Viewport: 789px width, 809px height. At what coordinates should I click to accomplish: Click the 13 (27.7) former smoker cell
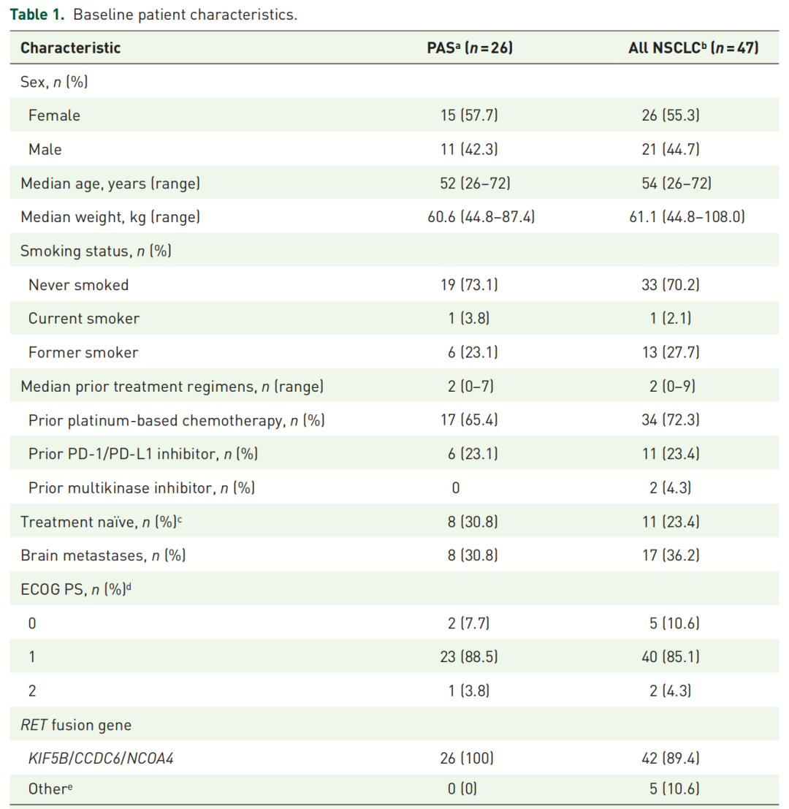670,352
